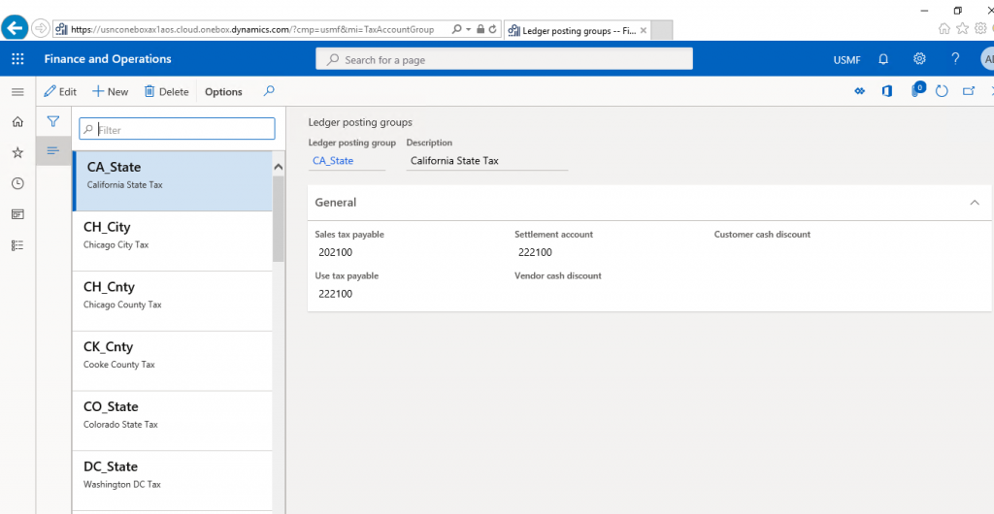Click the list scrollbar thumb
This screenshot has height=514, width=994.
tap(278, 218)
